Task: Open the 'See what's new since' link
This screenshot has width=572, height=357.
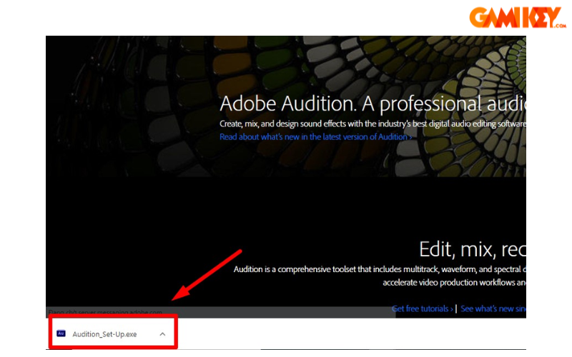Action: pos(493,308)
